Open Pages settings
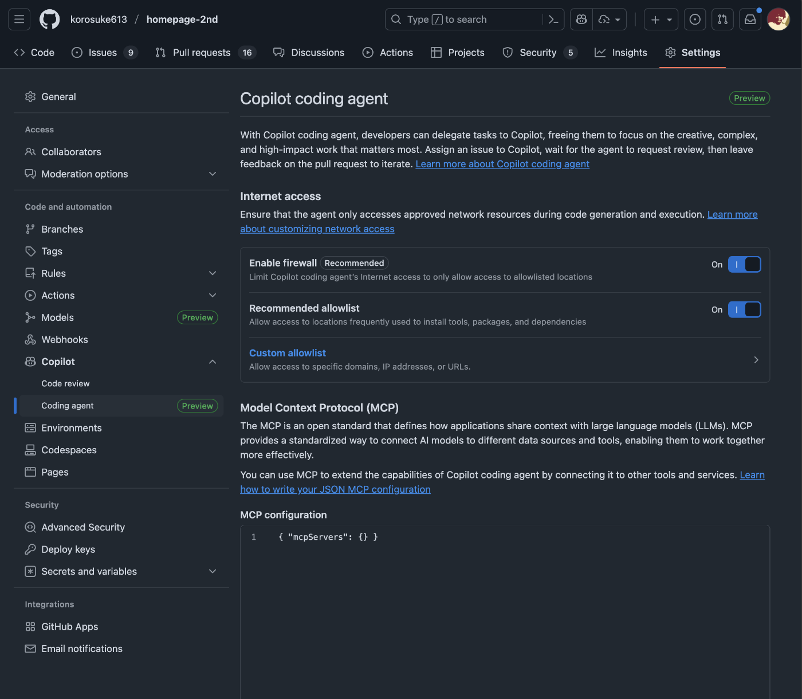Screen dimensions: 802x699 click(121, 472)
